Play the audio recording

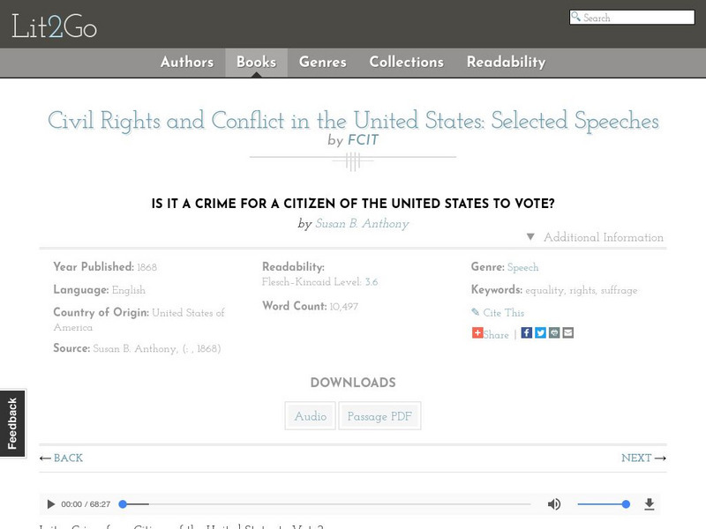click(x=50, y=504)
